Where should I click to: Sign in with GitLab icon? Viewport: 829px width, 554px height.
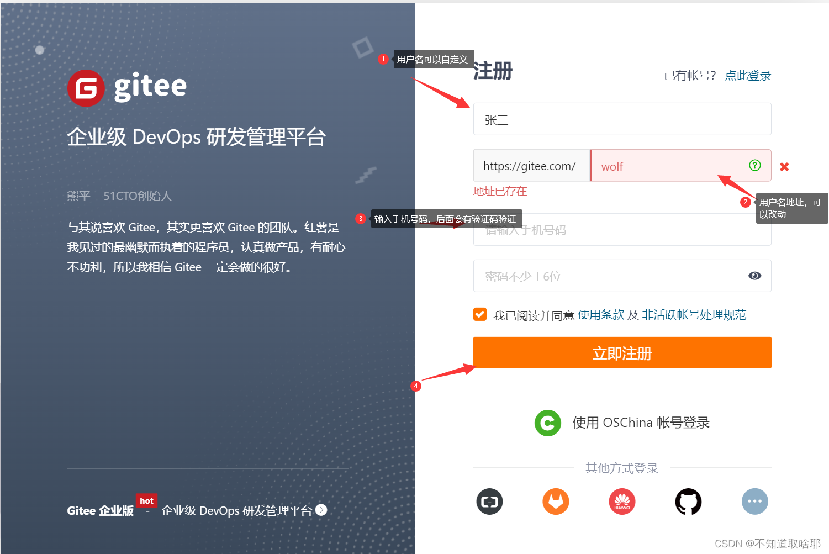tap(556, 502)
